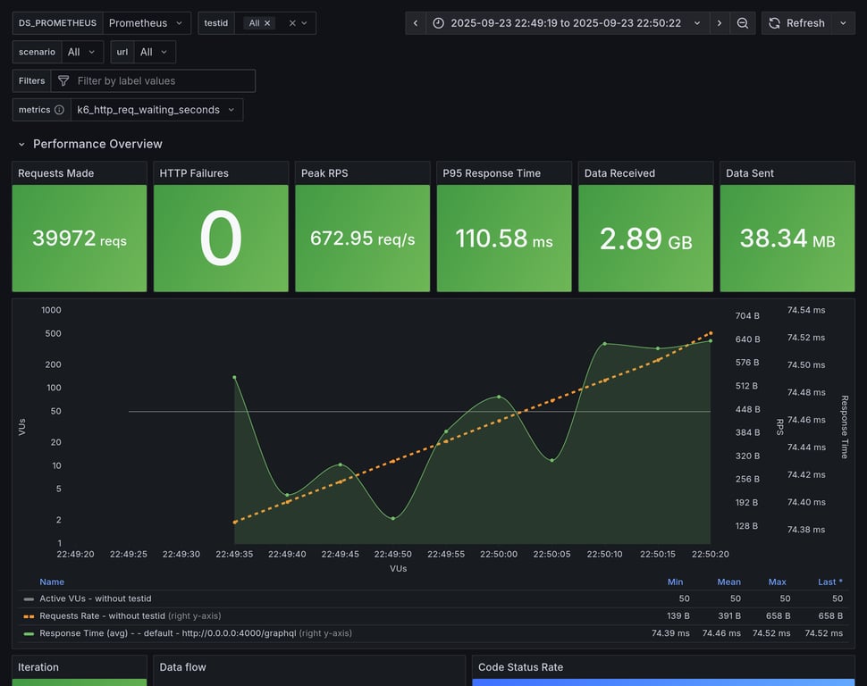867x686 pixels.
Task: Click the 658 B Max value in legend
Action: 778,615
